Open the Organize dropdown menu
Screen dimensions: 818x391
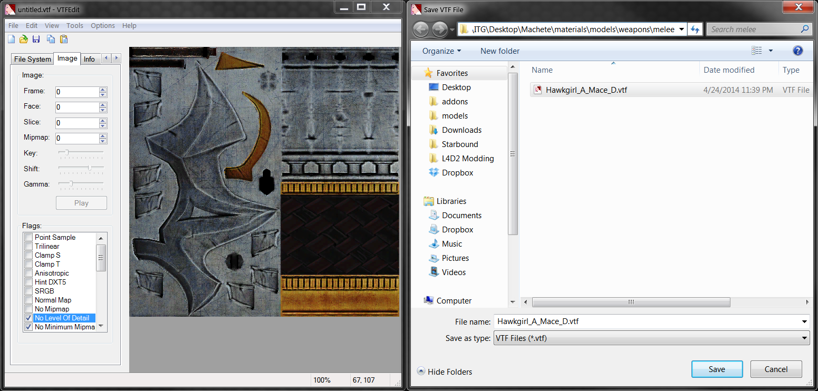[441, 51]
